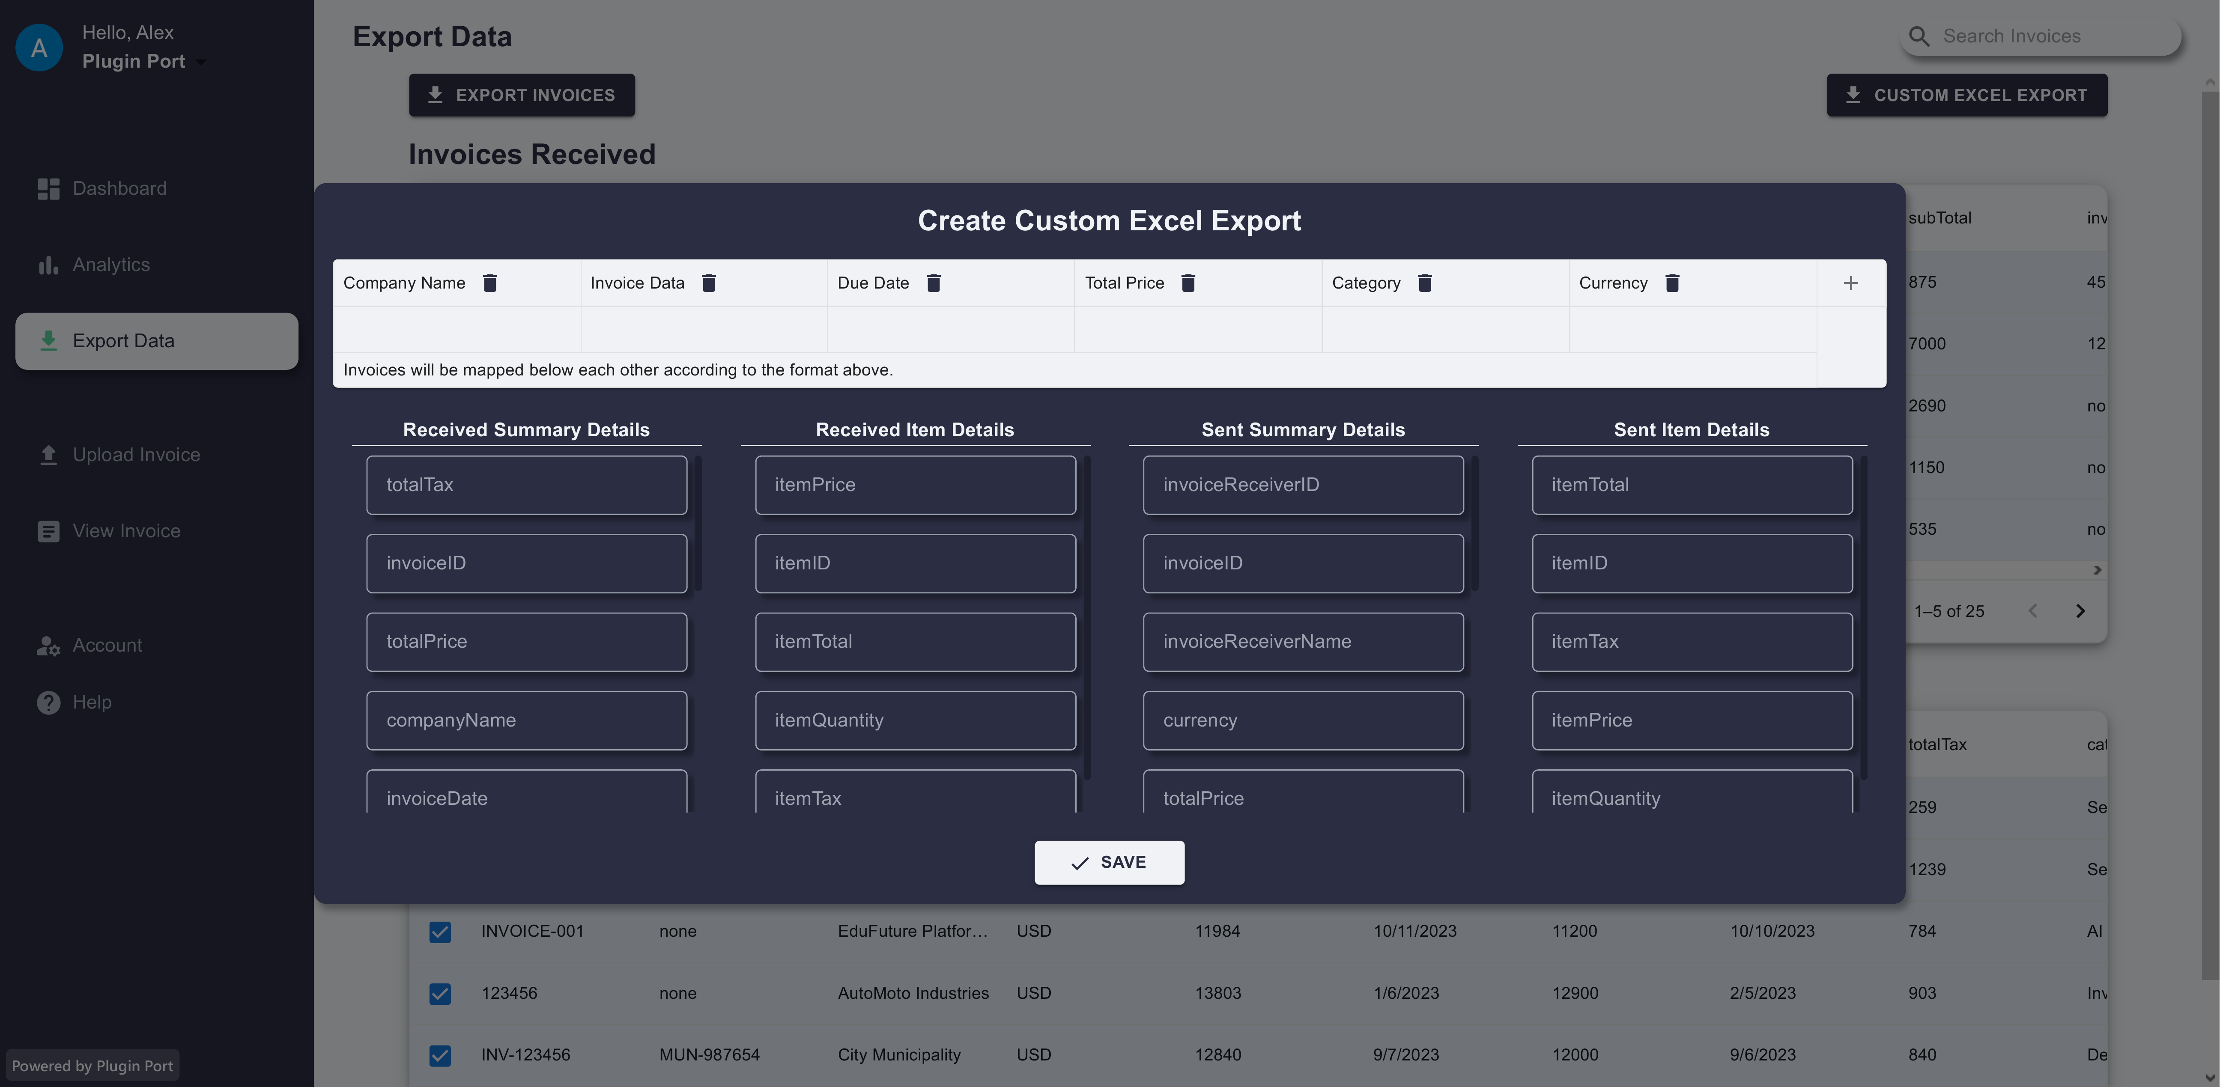Image resolution: width=2220 pixels, height=1087 pixels.
Task: Delete the Category column
Action: [x=1425, y=283]
